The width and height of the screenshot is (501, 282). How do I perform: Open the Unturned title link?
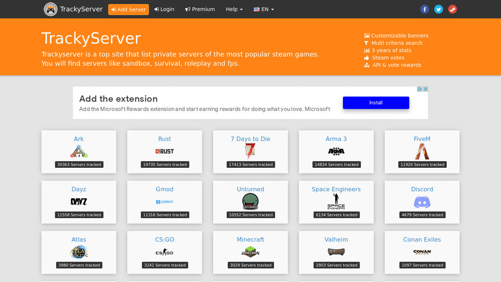(x=250, y=189)
